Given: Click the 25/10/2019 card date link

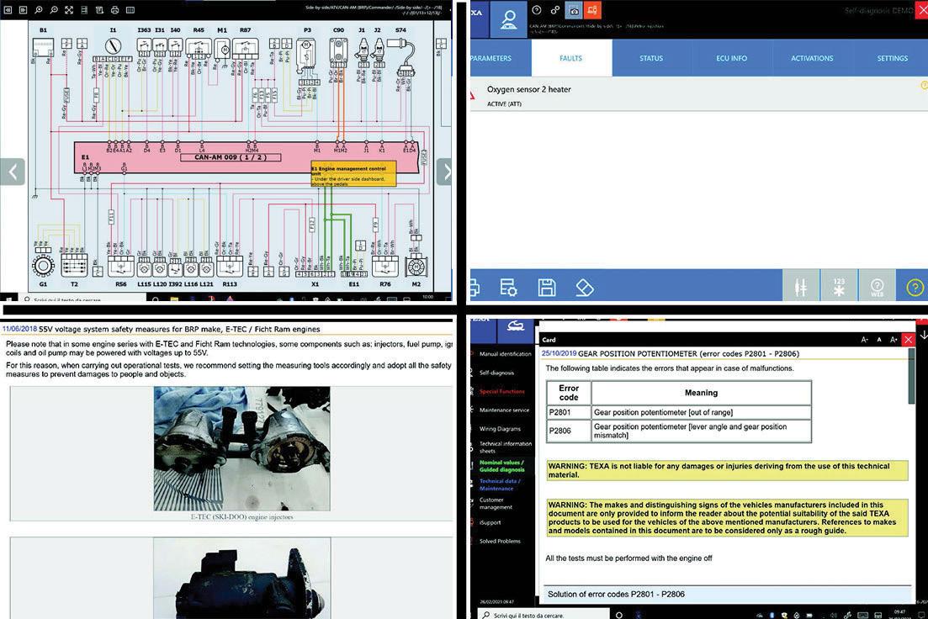Looking at the screenshot, I should tap(559, 353).
